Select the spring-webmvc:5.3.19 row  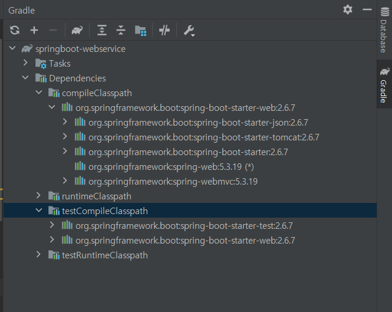[x=190, y=182]
